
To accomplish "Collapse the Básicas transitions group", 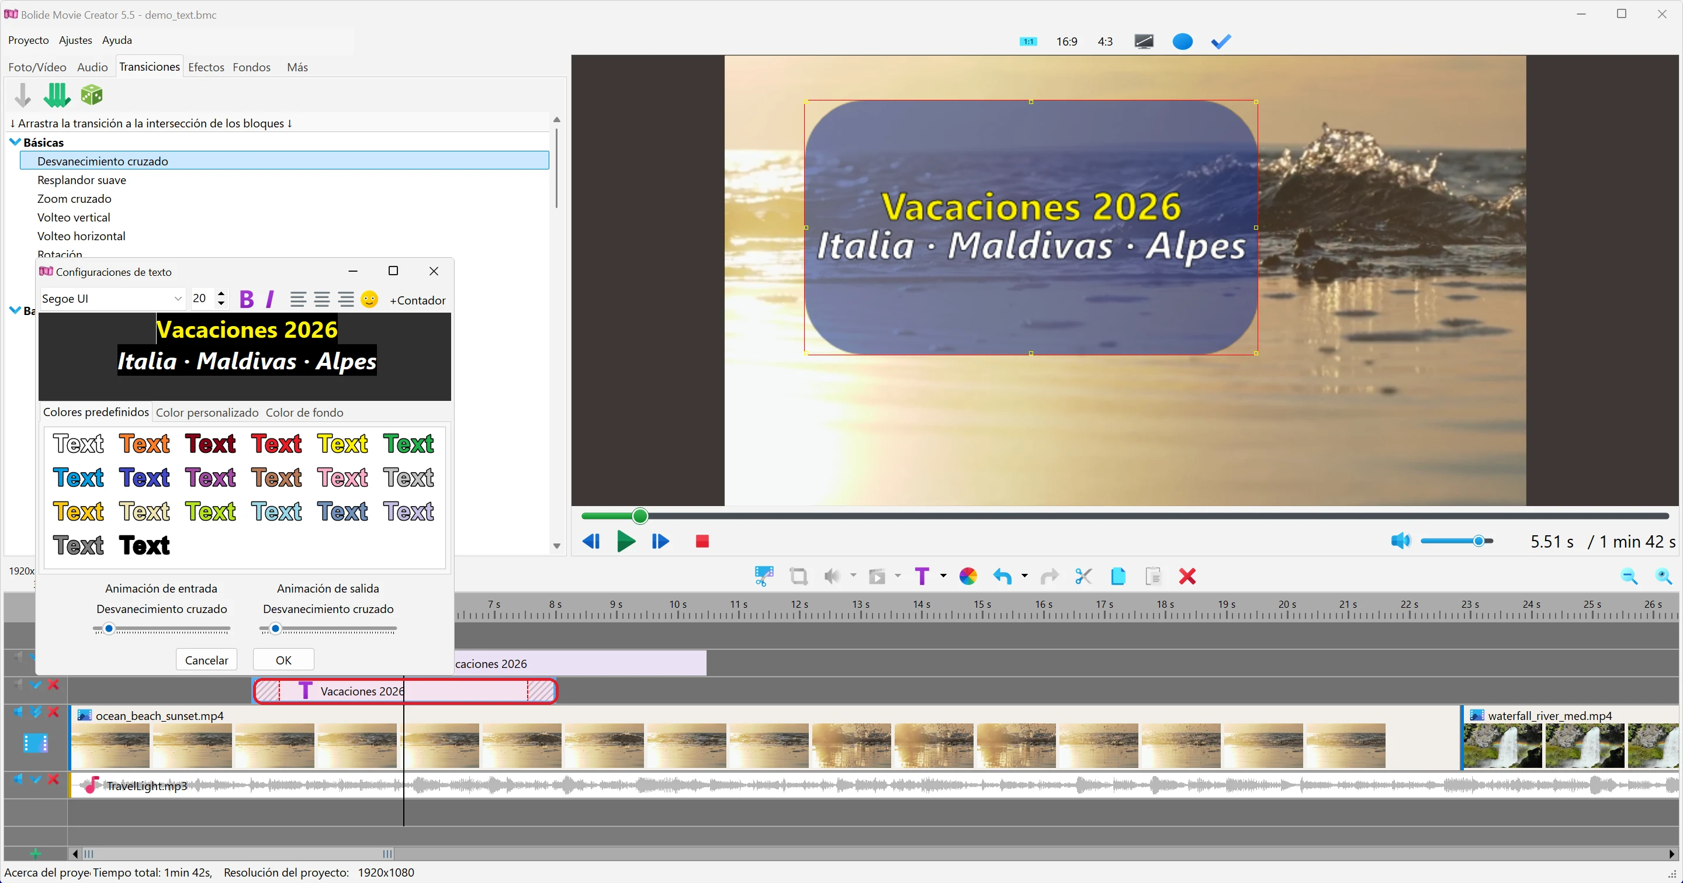I will (15, 142).
